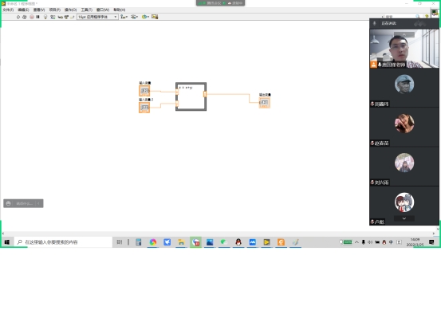The height and width of the screenshot is (314, 441).
Task: Open the Distribute Objects dropdown
Action: (x=134, y=17)
